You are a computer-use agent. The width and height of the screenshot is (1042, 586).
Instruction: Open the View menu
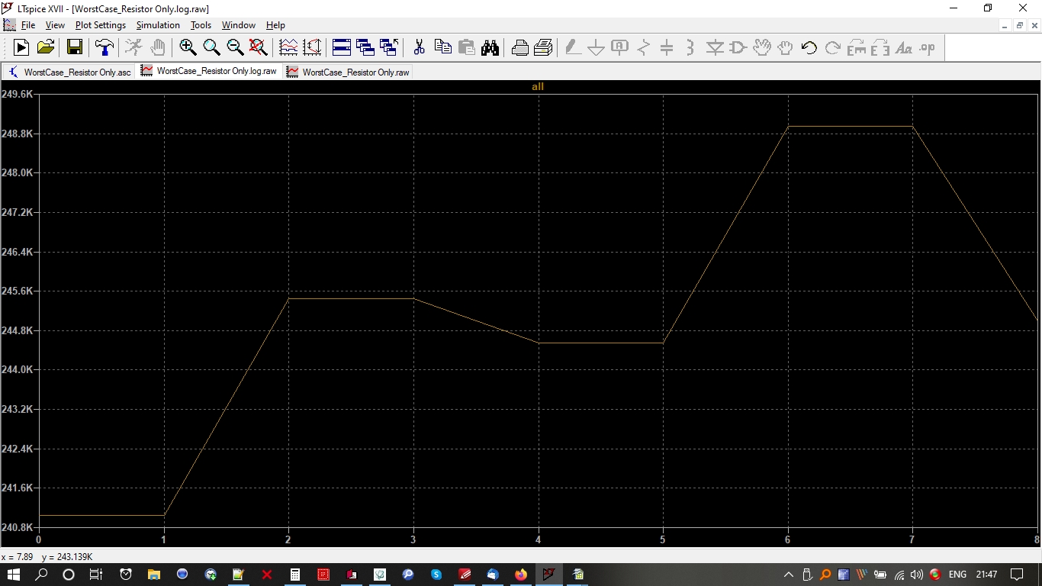point(55,25)
